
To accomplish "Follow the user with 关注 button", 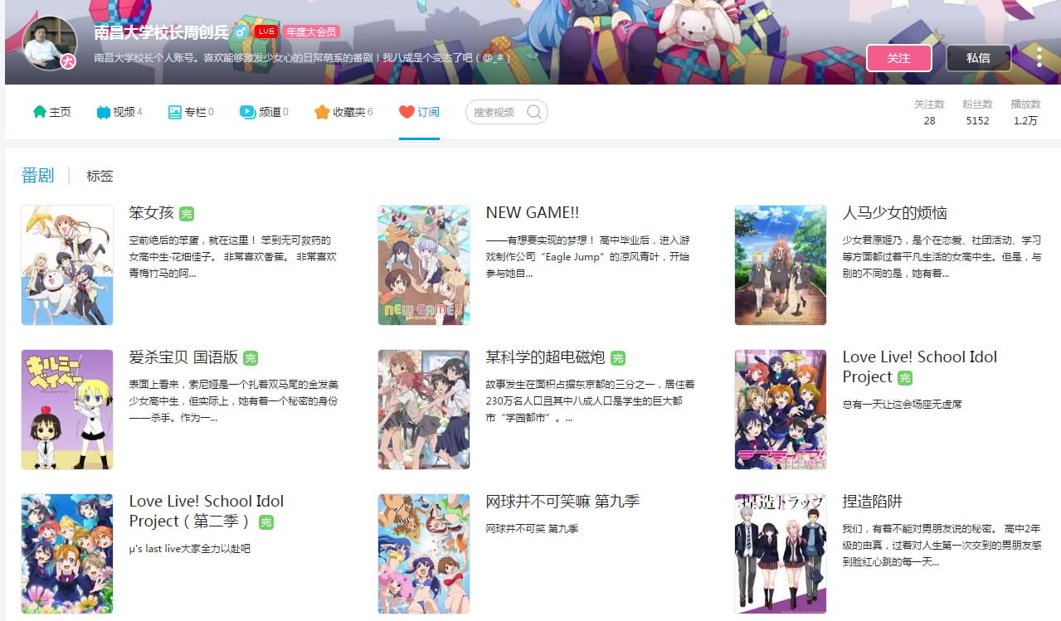I will pos(898,58).
